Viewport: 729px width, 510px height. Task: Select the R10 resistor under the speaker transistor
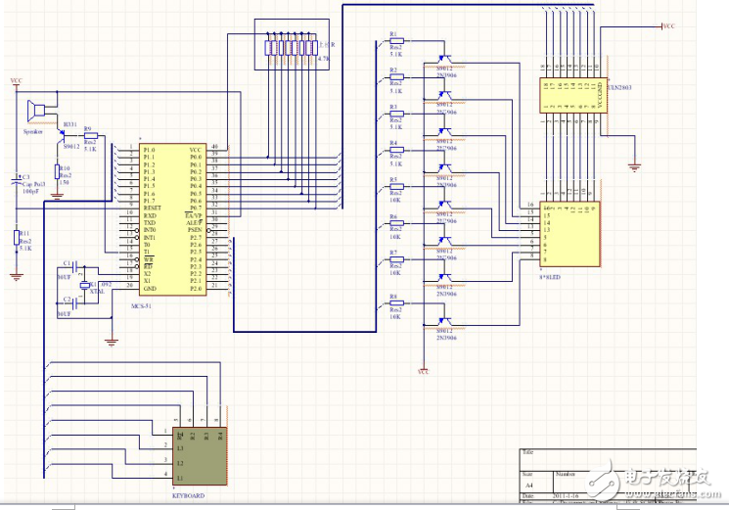coord(57,170)
